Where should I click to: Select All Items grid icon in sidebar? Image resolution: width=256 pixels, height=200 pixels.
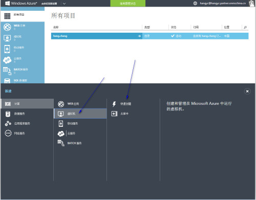pos(7,16)
